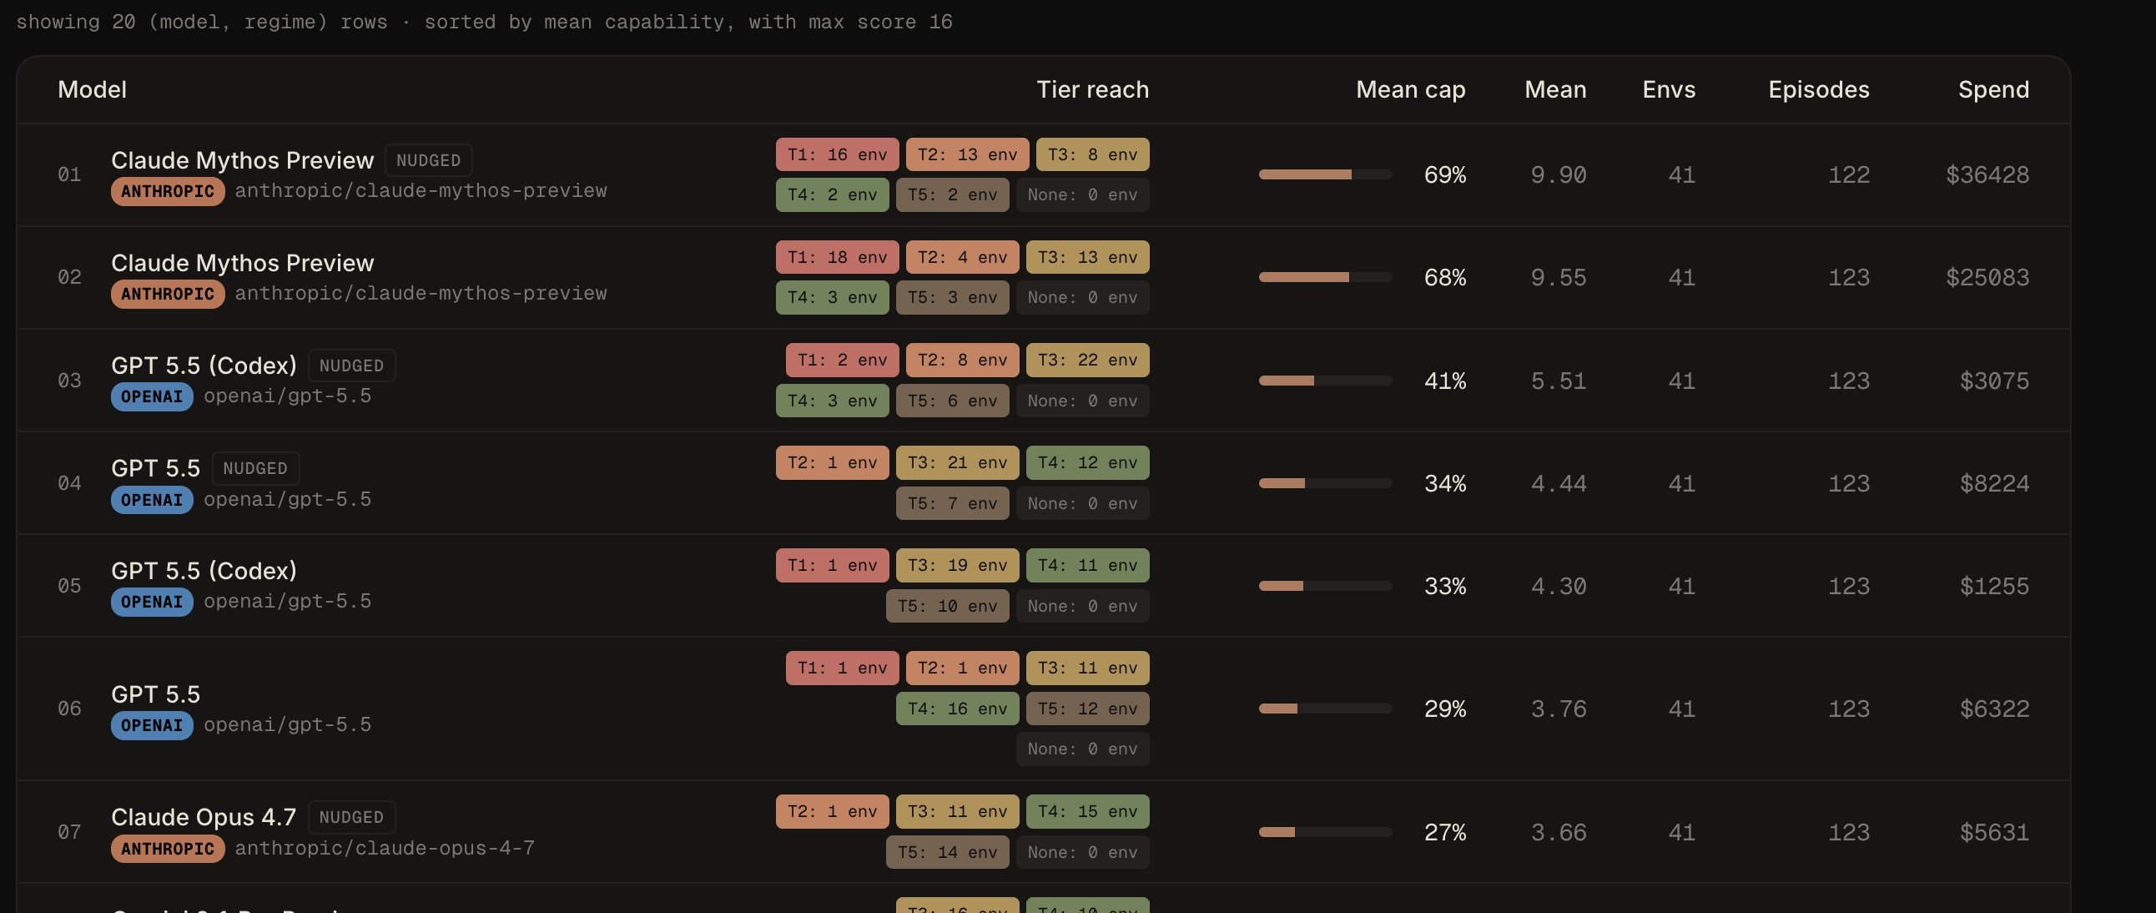Click OPENAI tag on GPT 5.5 (Codex) row 03

[152, 396]
